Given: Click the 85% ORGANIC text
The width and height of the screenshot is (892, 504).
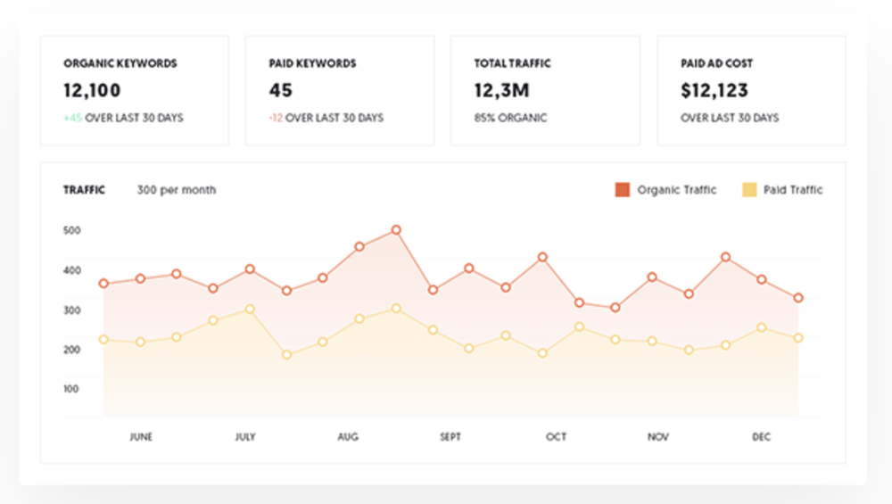Looking at the screenshot, I should pyautogui.click(x=511, y=118).
